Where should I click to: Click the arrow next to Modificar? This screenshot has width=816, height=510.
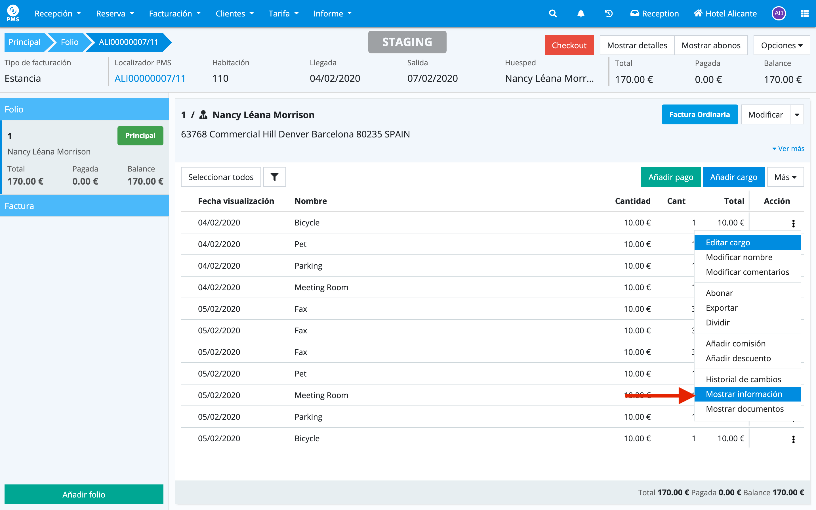tap(797, 115)
